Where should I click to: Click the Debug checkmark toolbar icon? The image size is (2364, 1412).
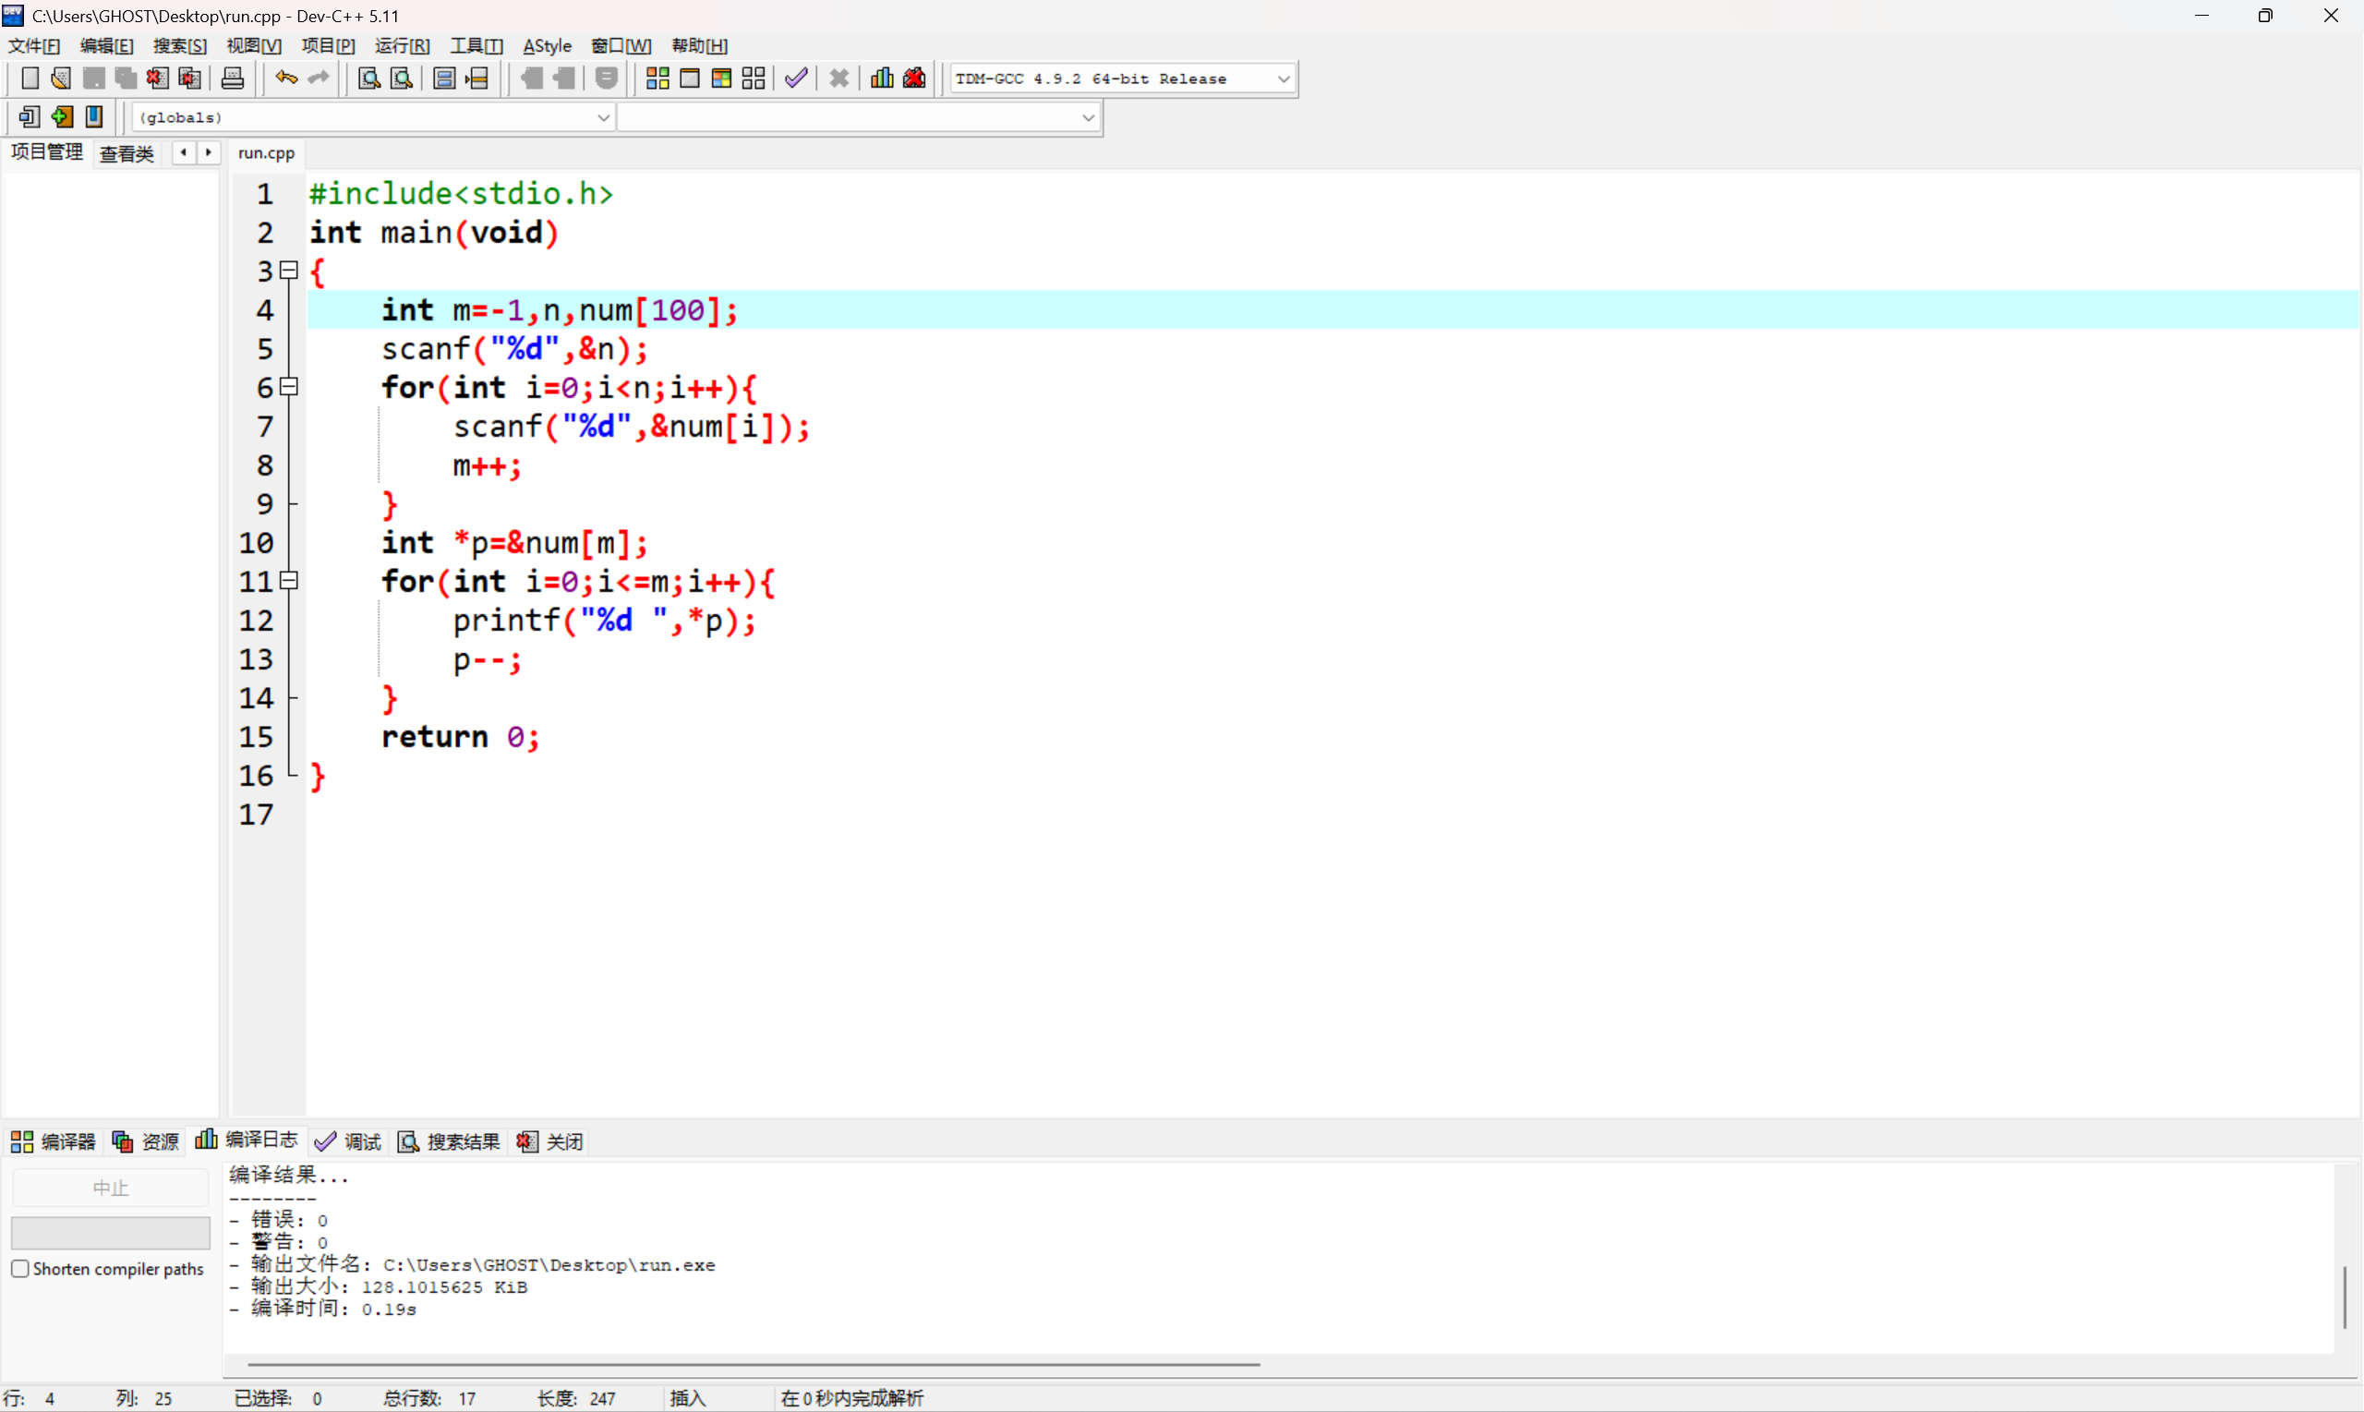pyautogui.click(x=796, y=79)
